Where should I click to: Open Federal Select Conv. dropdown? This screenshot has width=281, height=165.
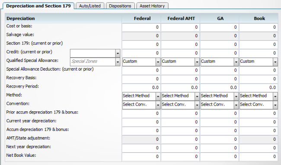(158, 105)
